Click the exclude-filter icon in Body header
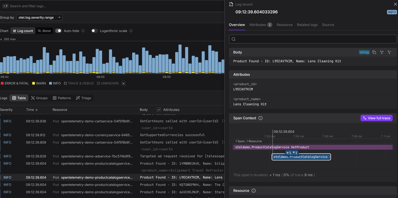The width and height of the screenshot is (398, 198). pyautogui.click(x=389, y=52)
